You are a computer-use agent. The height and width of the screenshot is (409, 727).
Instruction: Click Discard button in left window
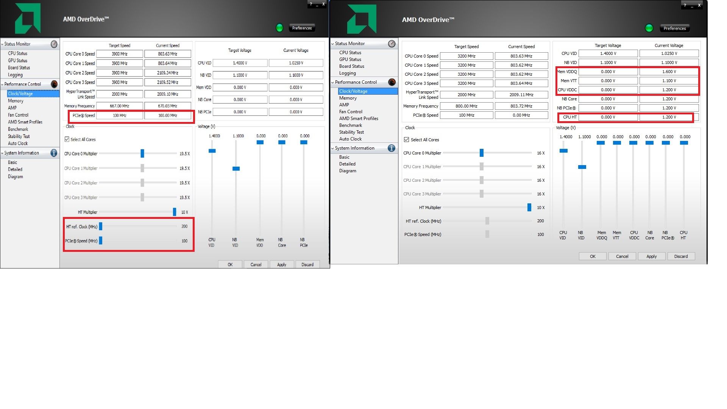(x=307, y=264)
